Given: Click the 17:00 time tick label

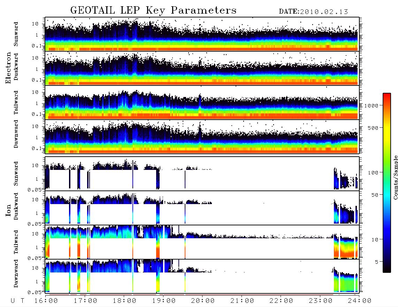Looking at the screenshot, I should pos(85,301).
